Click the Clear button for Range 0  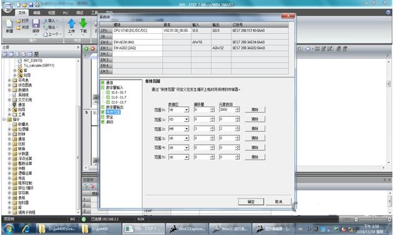(255, 110)
